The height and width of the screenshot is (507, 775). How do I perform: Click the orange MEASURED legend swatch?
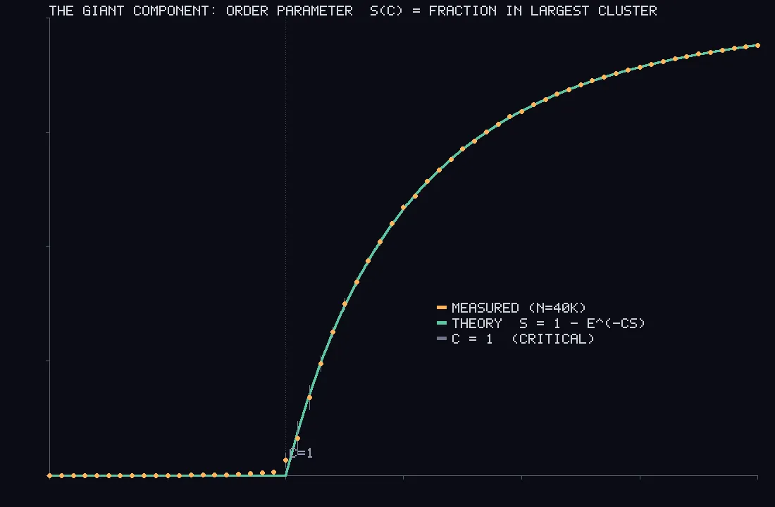click(442, 308)
